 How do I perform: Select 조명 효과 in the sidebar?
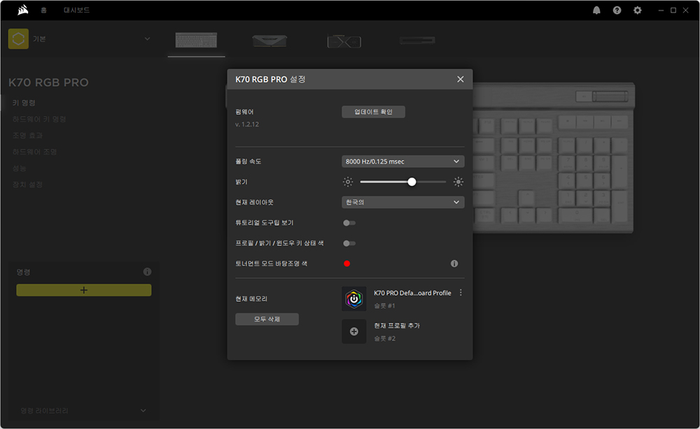[x=28, y=136]
